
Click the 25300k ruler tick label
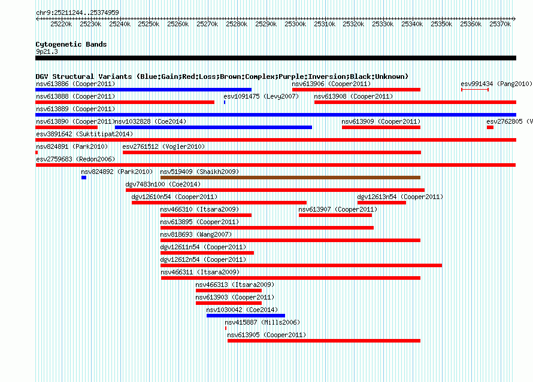295,24
